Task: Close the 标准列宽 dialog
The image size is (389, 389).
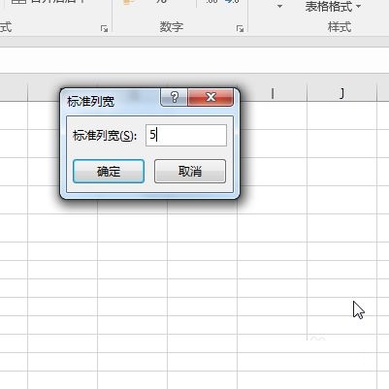Action: click(x=211, y=97)
